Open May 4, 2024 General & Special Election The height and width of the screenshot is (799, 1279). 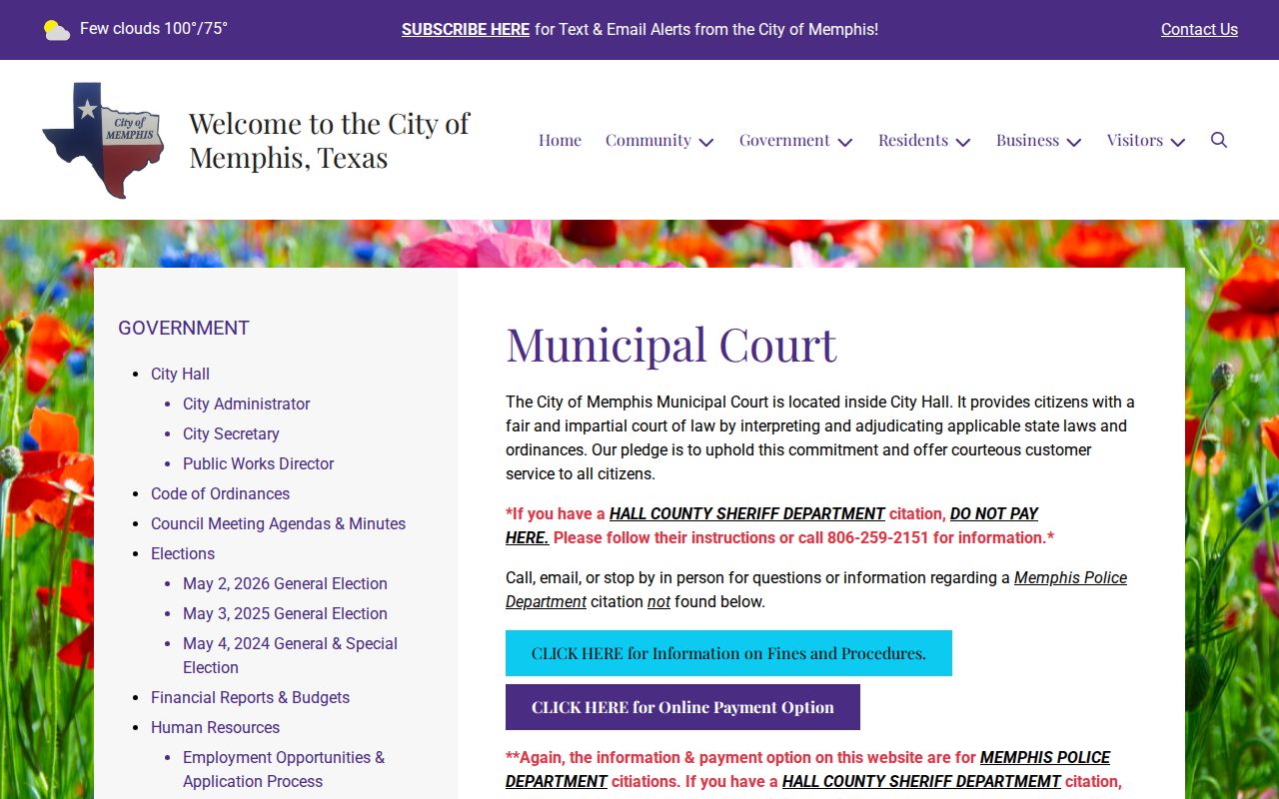(x=290, y=655)
